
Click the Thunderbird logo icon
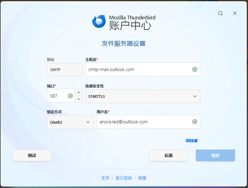click(99, 22)
